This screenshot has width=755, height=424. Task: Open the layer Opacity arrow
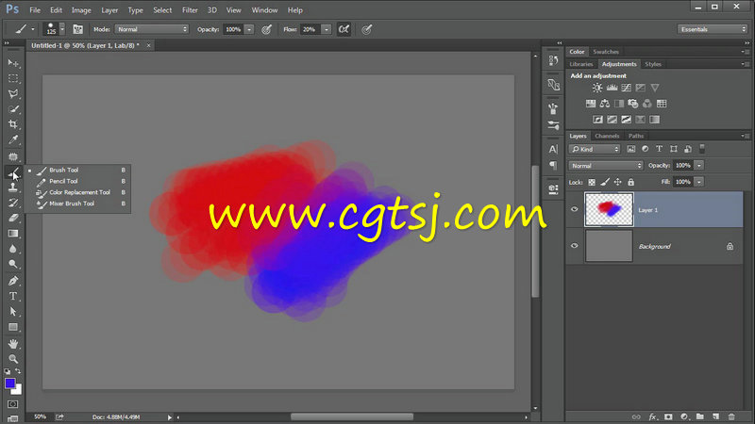pos(699,166)
